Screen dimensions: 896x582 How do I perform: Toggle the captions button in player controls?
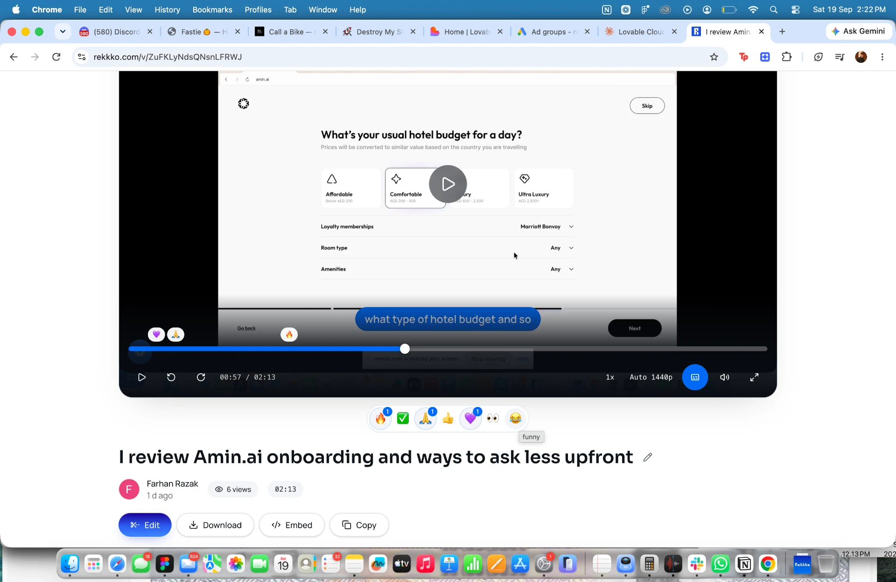695,377
